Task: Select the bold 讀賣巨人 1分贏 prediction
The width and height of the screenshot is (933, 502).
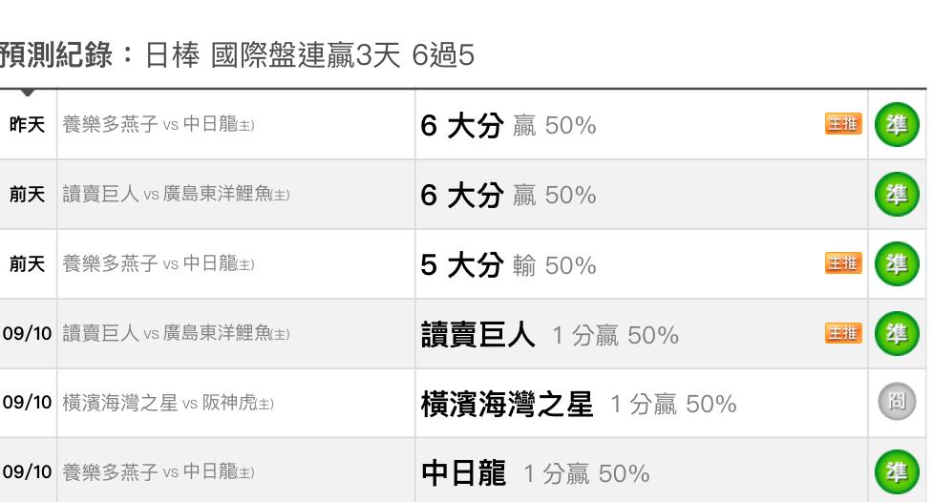Action: (x=550, y=334)
